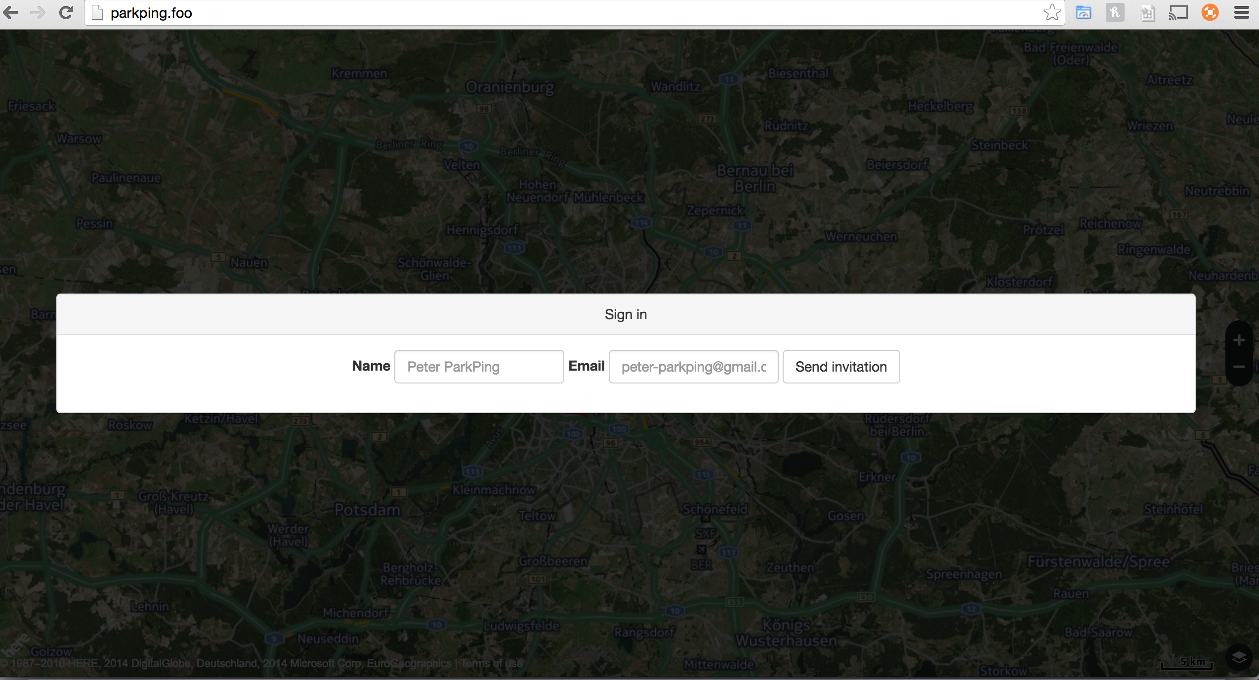Viewport: 1259px width, 680px height.
Task: Click the Sign in dialog header
Action: pyautogui.click(x=626, y=314)
